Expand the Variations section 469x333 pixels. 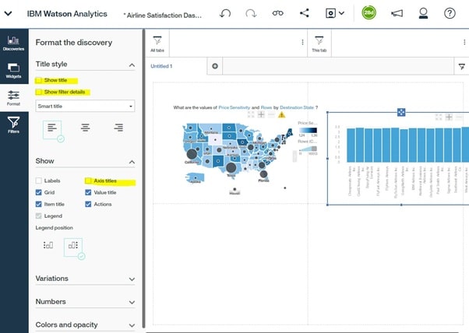click(132, 279)
